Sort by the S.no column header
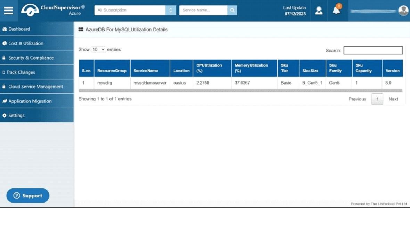This screenshot has width=410, height=225. click(x=86, y=68)
